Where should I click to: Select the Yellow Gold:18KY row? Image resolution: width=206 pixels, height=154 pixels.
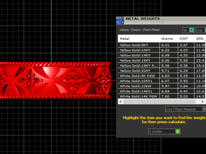[162, 60]
